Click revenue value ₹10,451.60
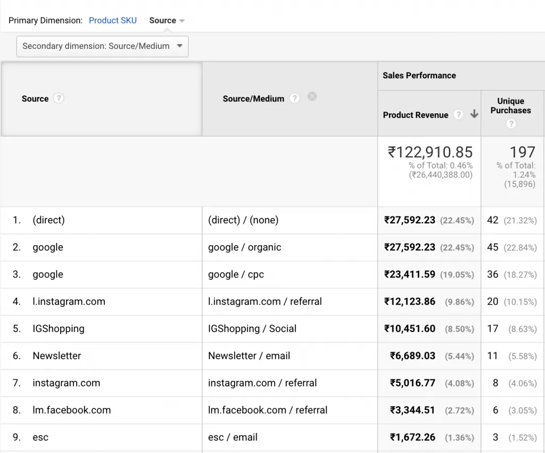This screenshot has height=453, width=545. point(409,329)
